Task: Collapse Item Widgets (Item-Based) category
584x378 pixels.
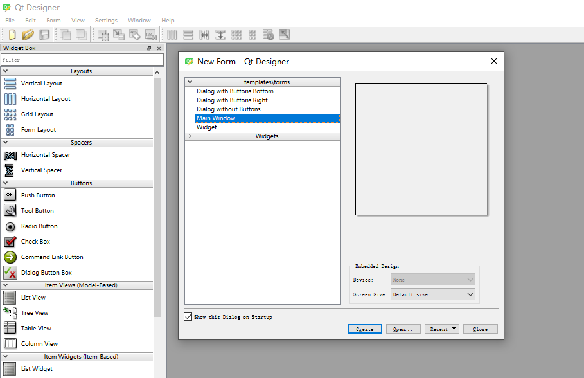Action: coord(6,356)
